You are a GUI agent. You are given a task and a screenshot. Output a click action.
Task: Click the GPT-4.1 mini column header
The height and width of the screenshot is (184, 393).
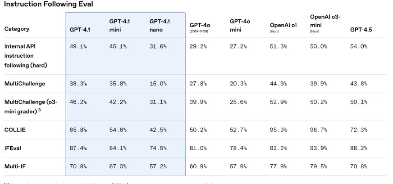click(119, 25)
